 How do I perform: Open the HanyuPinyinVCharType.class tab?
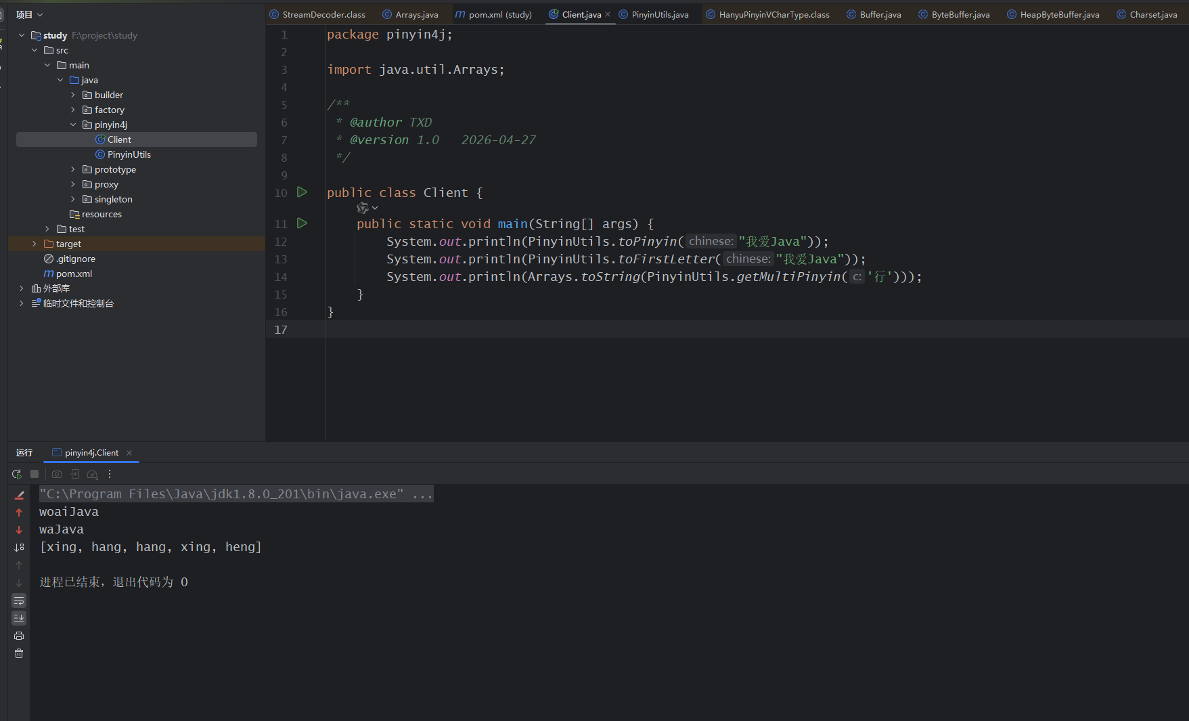[767, 14]
